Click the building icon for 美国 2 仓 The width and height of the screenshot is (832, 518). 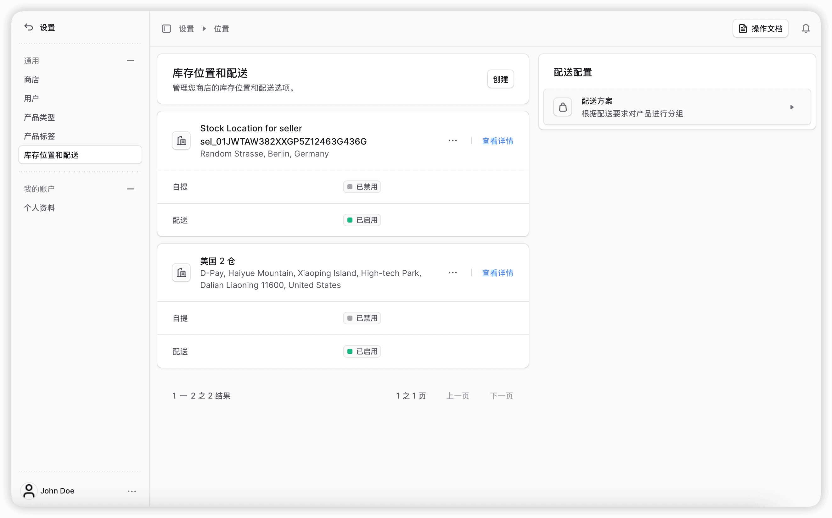(181, 273)
